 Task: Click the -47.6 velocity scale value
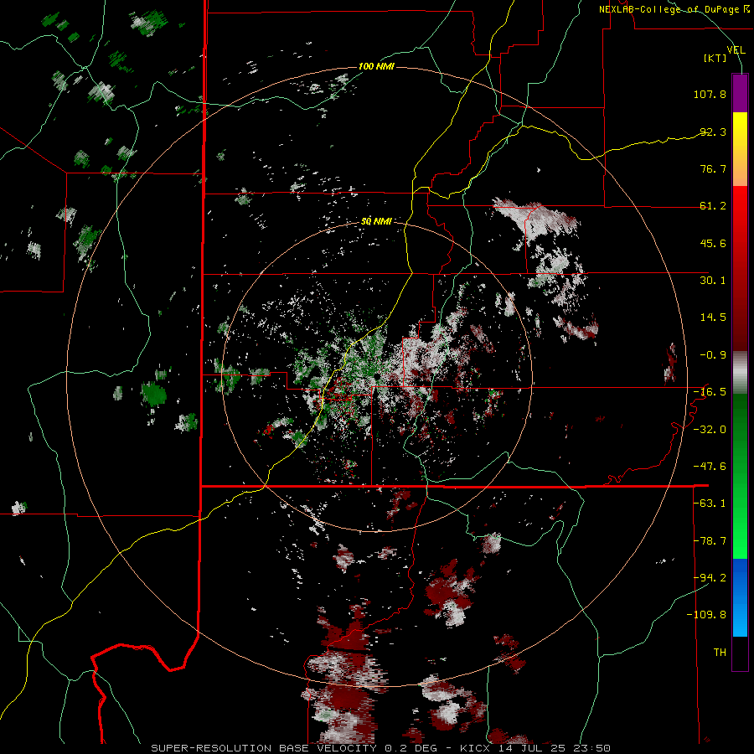[x=710, y=467]
